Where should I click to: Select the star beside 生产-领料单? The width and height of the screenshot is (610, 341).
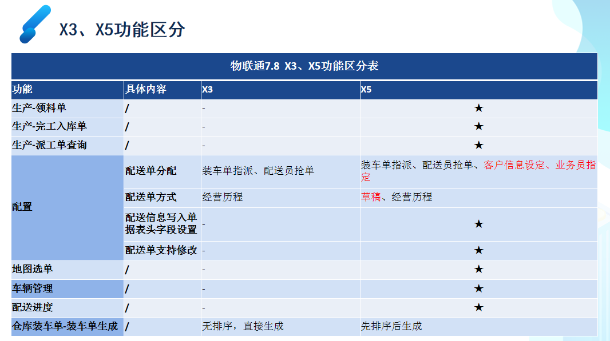click(478, 107)
